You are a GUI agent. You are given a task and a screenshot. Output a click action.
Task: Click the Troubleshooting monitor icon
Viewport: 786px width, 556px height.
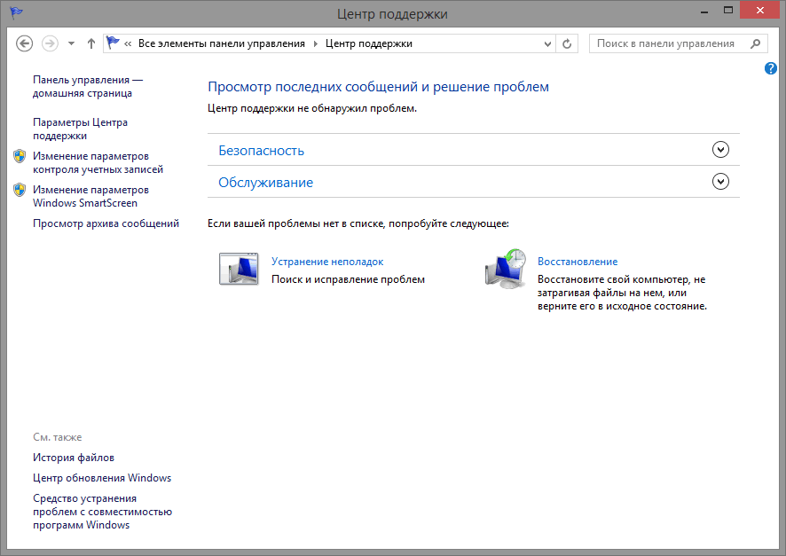238,269
